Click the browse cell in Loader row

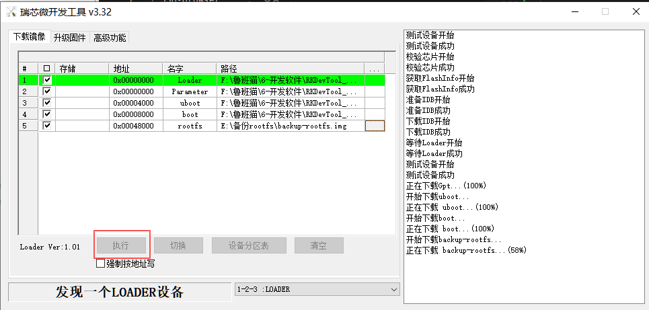point(375,80)
